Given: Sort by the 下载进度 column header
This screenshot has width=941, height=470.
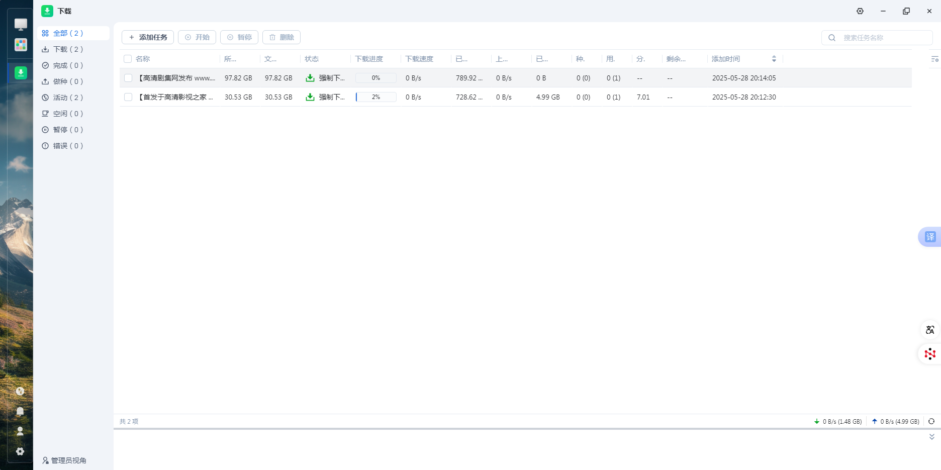Looking at the screenshot, I should tap(369, 59).
